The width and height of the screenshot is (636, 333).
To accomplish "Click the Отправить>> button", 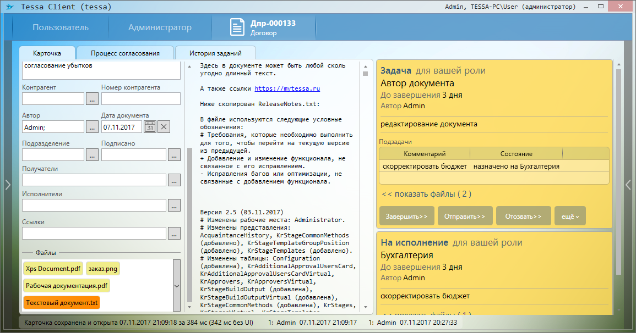I will click(465, 216).
